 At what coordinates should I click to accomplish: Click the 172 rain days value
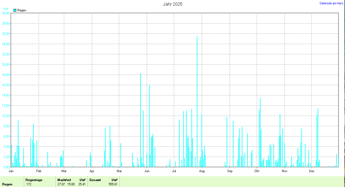click(29, 184)
